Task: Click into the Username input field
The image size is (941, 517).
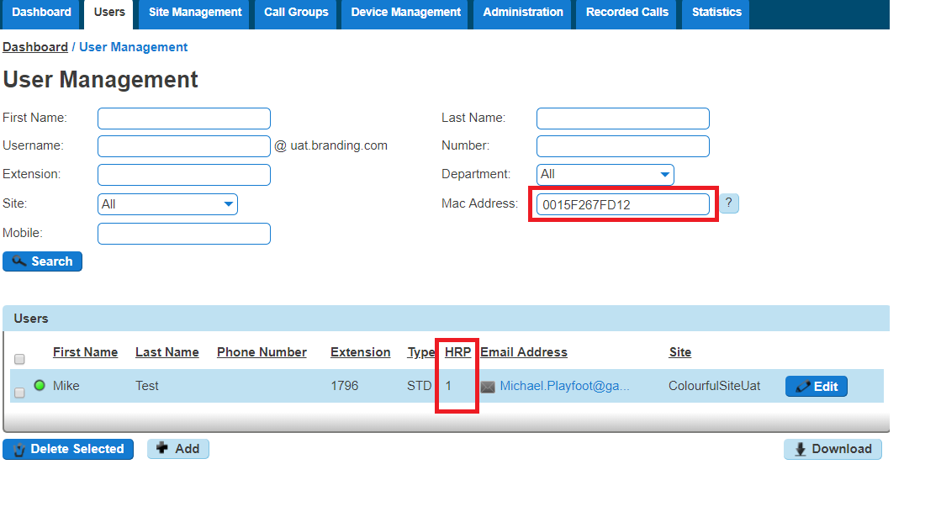Action: tap(184, 145)
